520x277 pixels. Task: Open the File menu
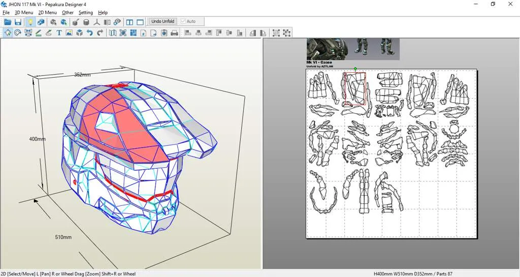6,13
